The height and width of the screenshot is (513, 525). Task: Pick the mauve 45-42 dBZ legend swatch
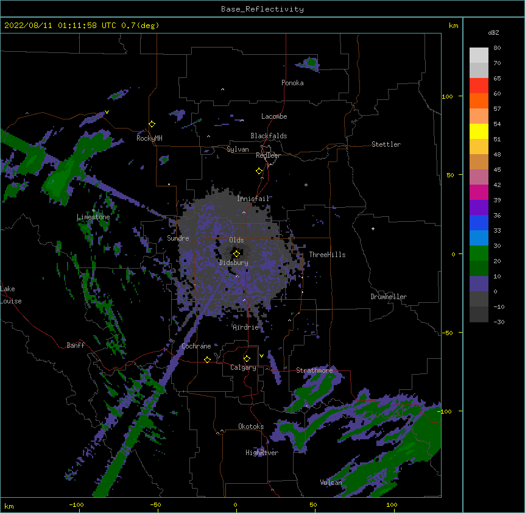point(479,177)
